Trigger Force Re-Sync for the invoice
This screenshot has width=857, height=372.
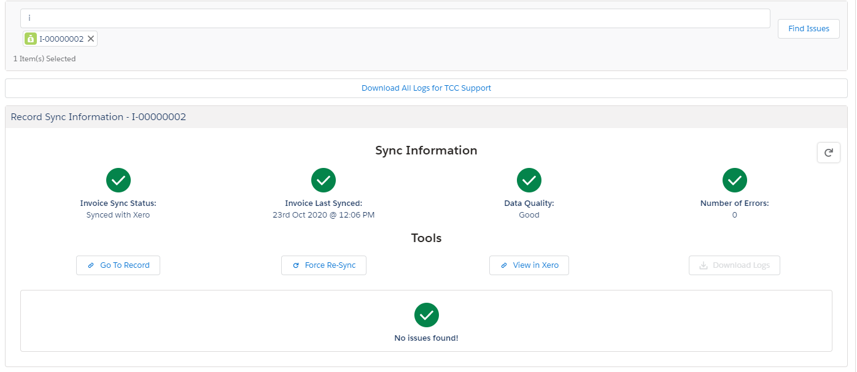[x=324, y=265]
